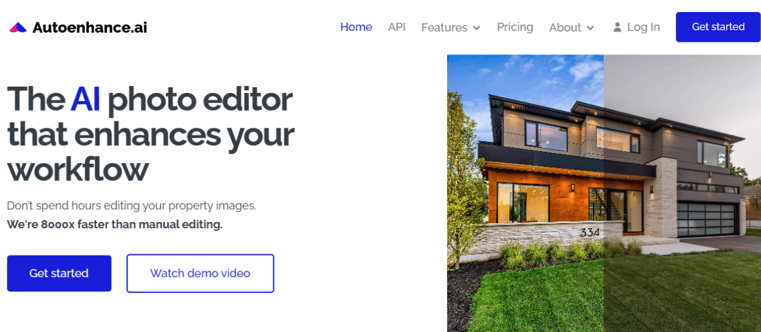This screenshot has width=761, height=332.
Task: Select the Log In text link
Action: [x=644, y=27]
